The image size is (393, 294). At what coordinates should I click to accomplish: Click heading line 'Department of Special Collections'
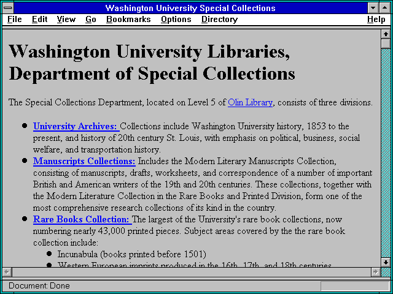point(152,74)
